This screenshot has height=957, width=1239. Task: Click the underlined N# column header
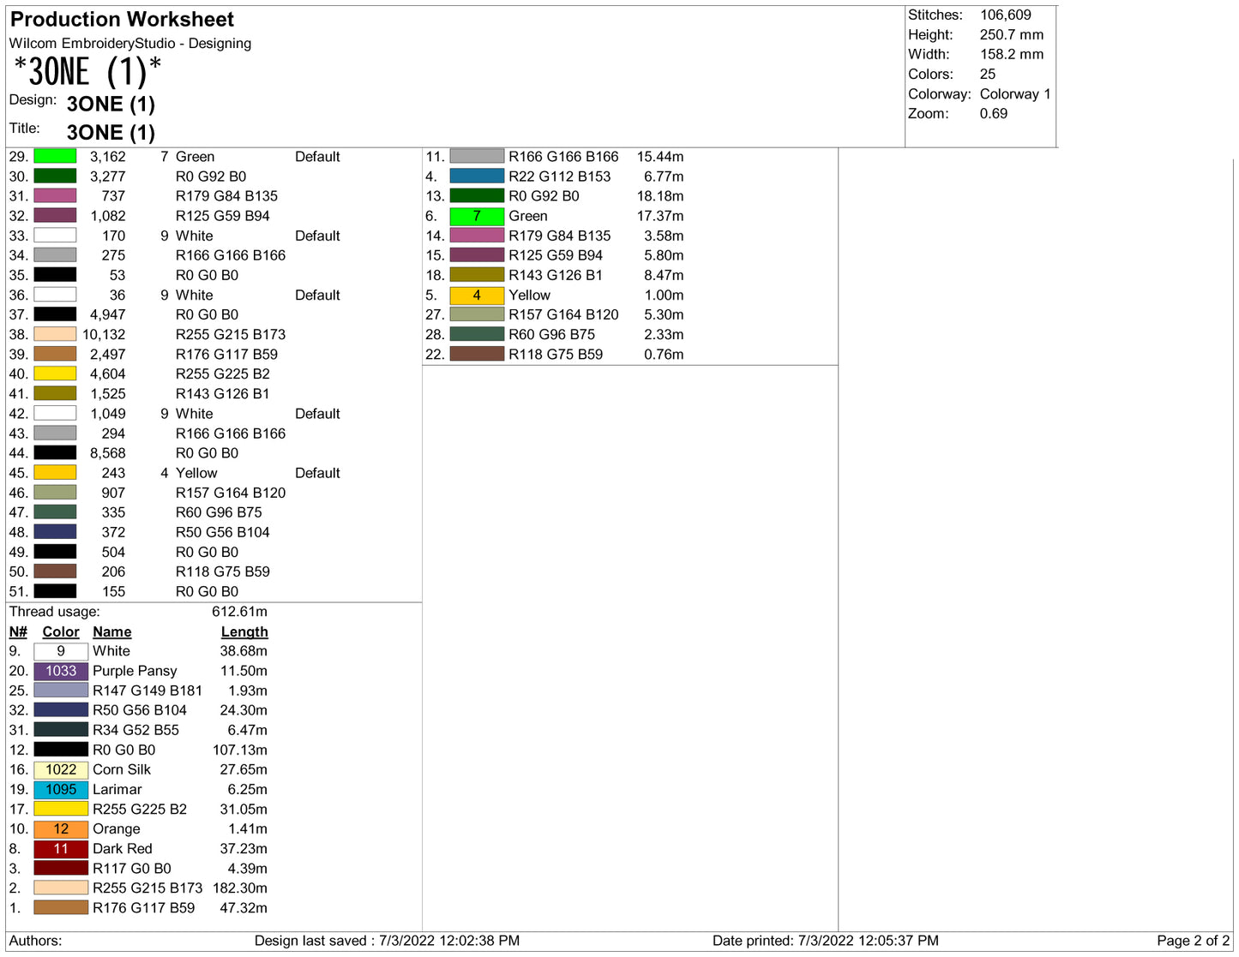tap(18, 631)
